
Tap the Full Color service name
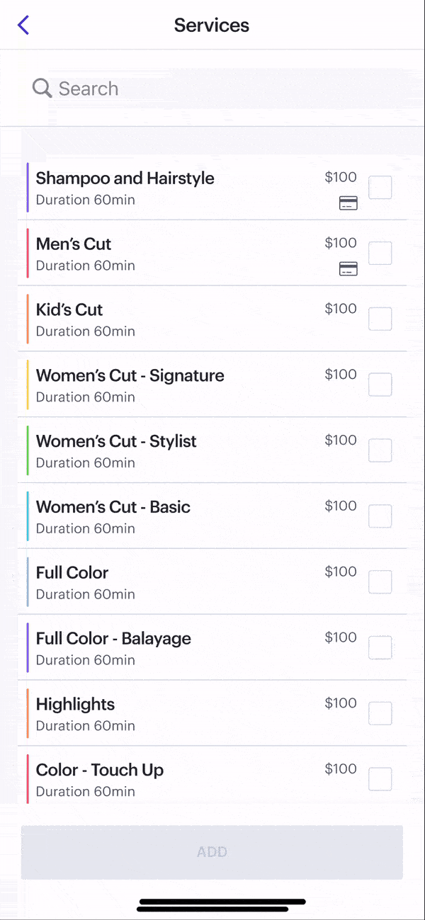(x=72, y=572)
